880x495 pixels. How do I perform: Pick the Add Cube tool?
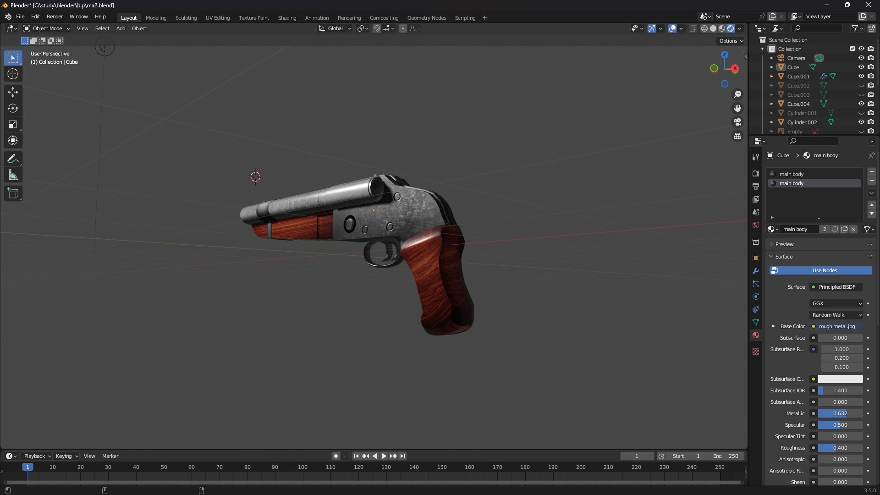pos(13,193)
